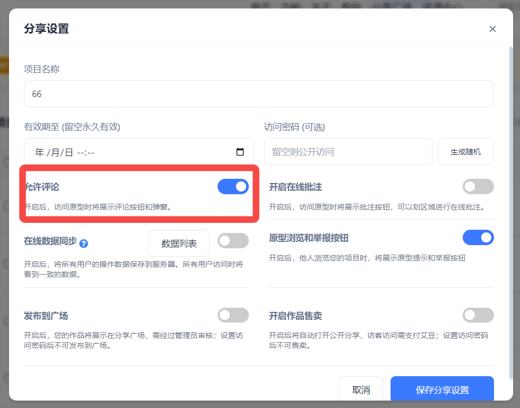Click description about 需经过管理员审核
Image resolution: width=520 pixels, height=408 pixels.
(134, 340)
